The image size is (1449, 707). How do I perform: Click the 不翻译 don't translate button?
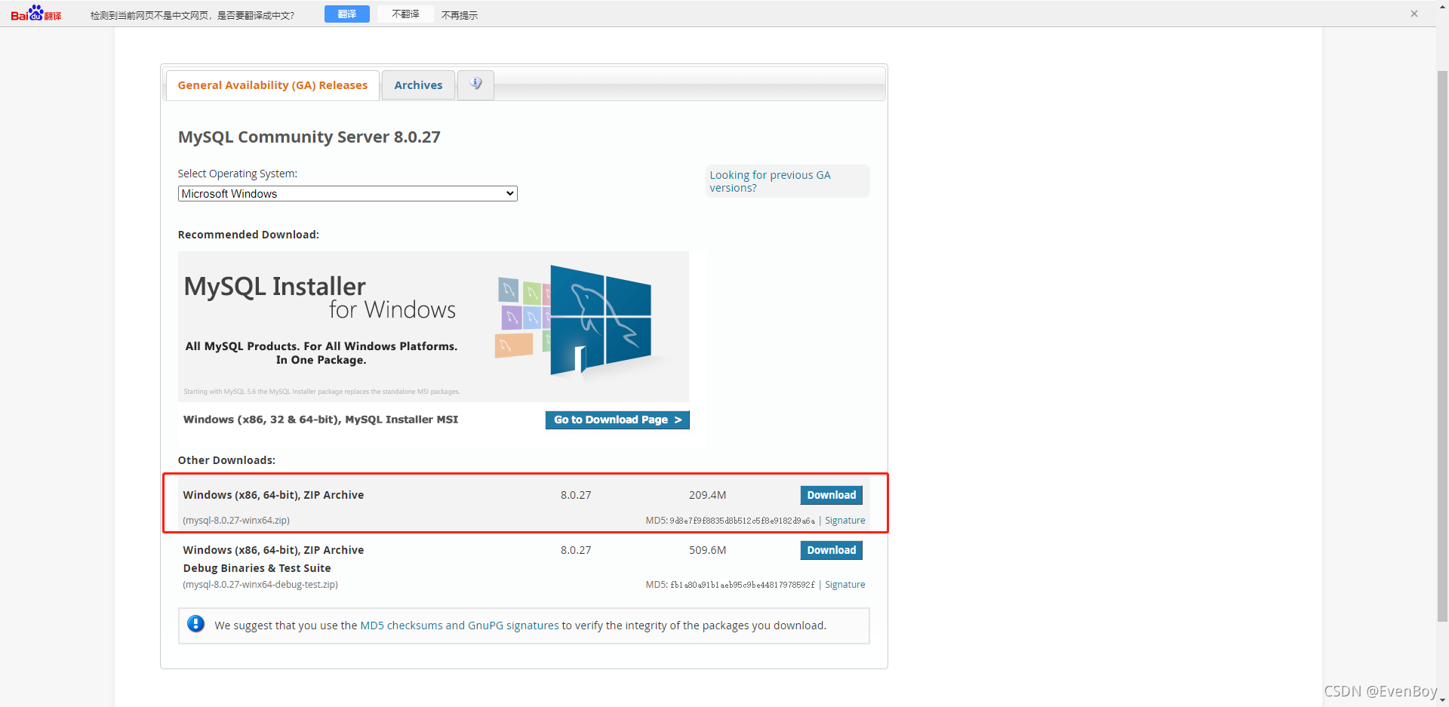pos(405,14)
